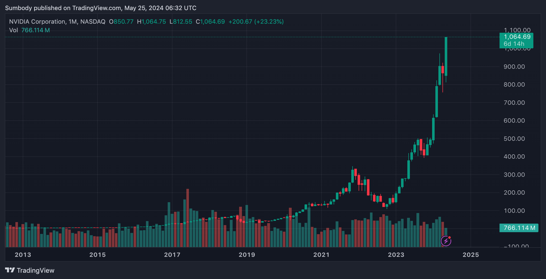Click the TradingView logo at bottom left
Image resolution: width=546 pixels, height=279 pixels.
click(x=30, y=270)
